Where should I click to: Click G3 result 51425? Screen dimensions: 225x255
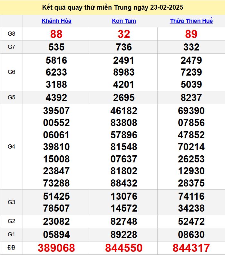click(x=56, y=196)
